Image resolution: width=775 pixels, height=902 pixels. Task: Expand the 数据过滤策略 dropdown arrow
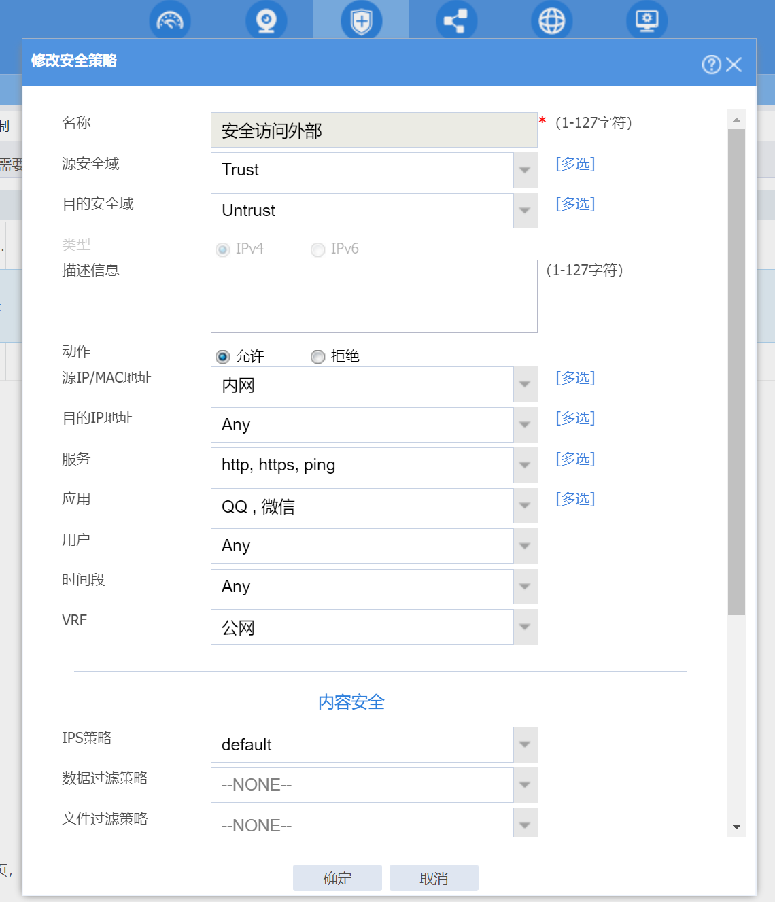[525, 785]
